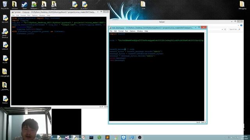
Task: Open the craw_google folder on desktop
Action: click(x=5, y=73)
